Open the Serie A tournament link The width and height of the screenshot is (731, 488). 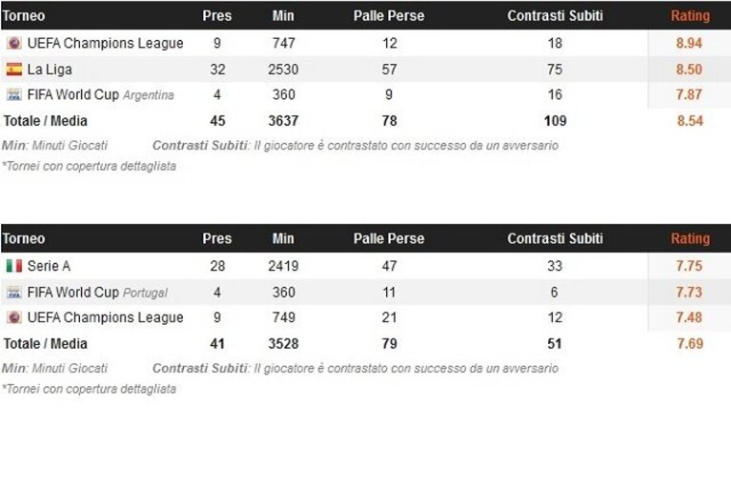coord(49,266)
